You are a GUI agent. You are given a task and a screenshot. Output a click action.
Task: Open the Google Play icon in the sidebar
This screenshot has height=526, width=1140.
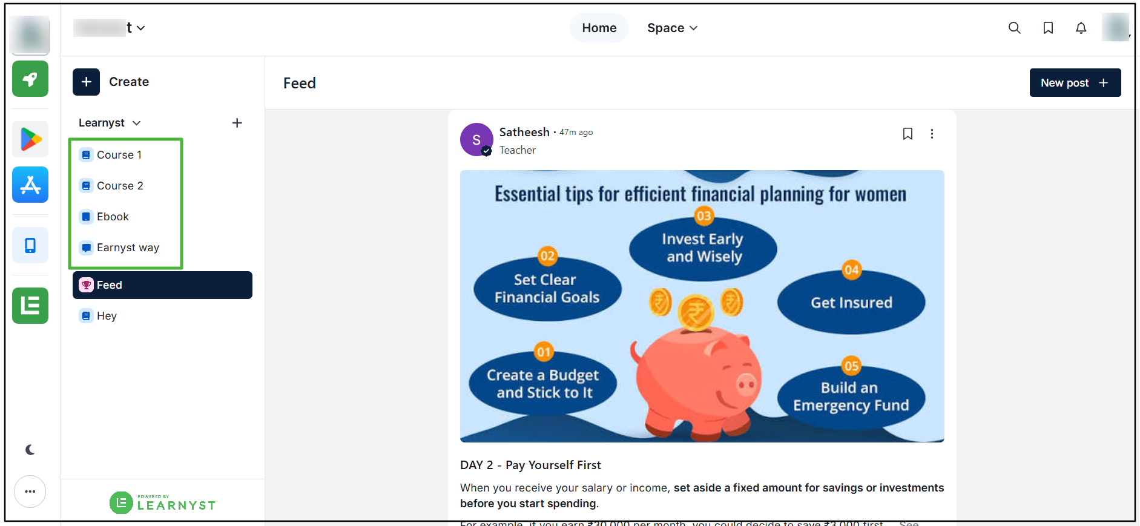point(30,139)
